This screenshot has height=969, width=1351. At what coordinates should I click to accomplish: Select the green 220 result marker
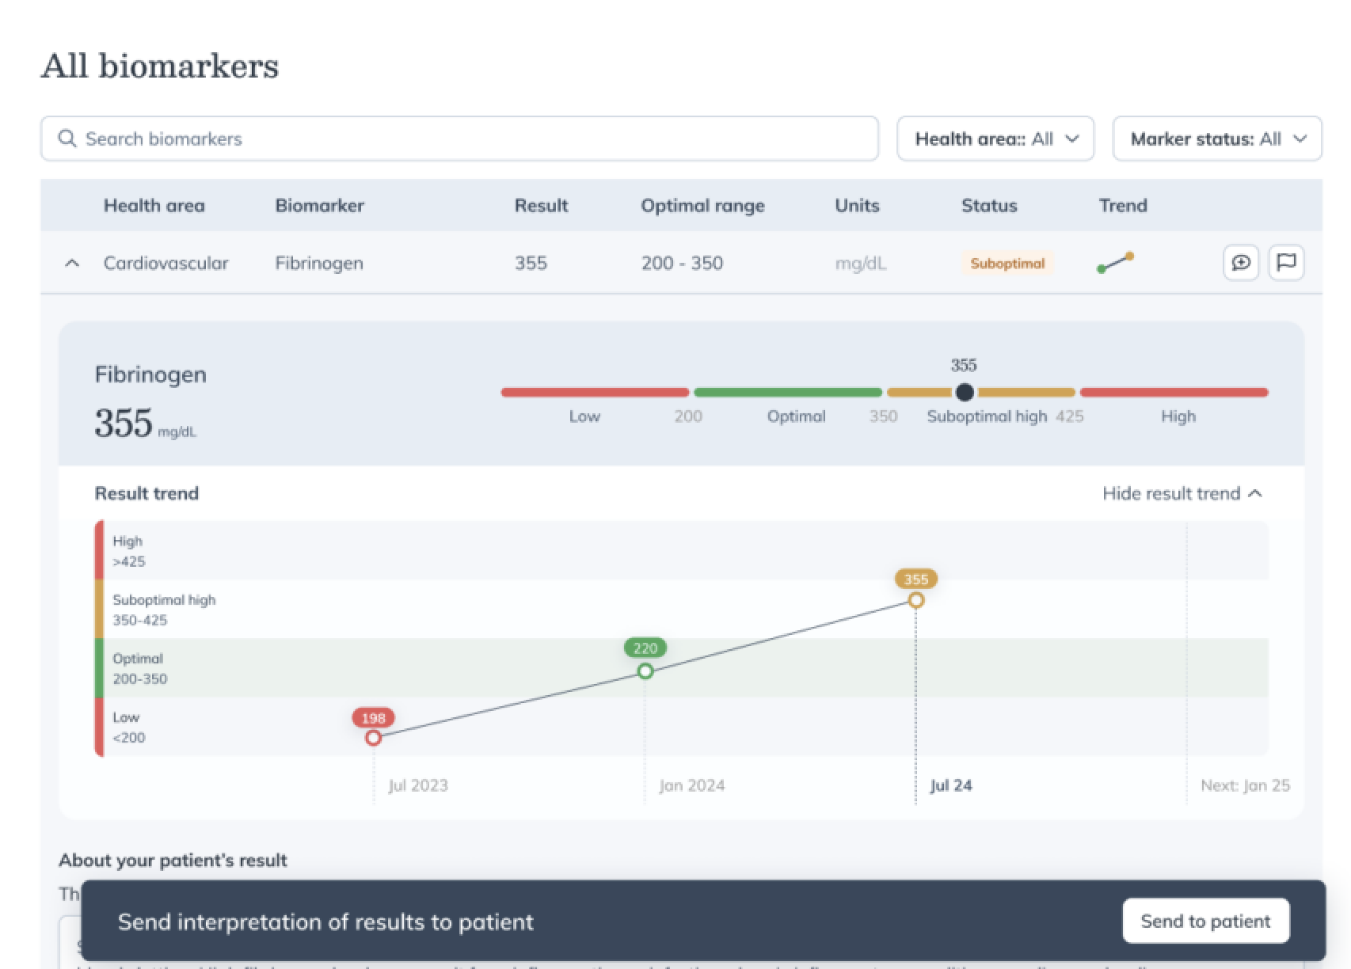pyautogui.click(x=645, y=670)
